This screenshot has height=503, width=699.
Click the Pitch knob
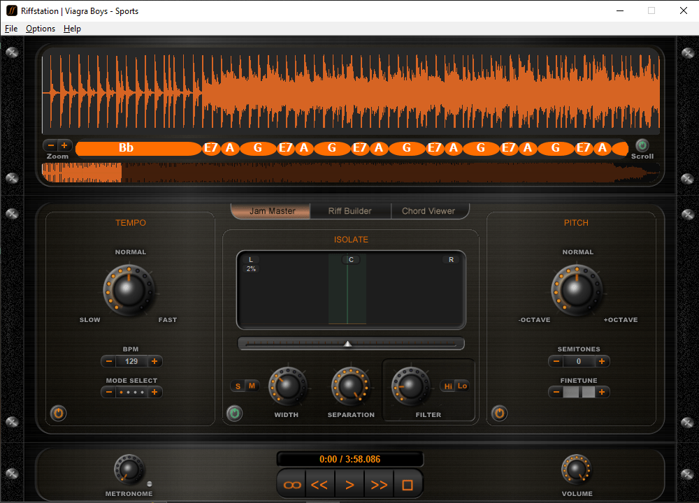tap(577, 290)
